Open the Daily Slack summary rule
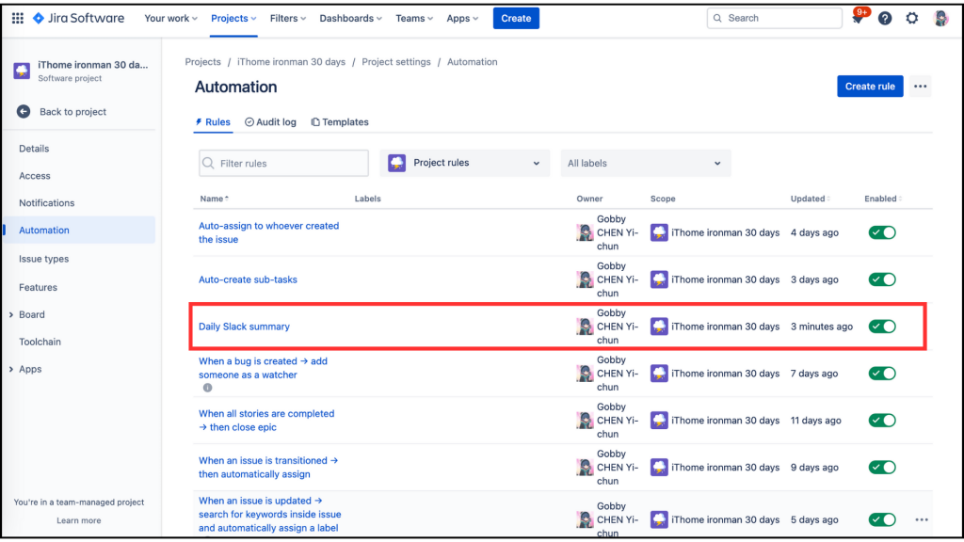The width and height of the screenshot is (964, 542). 244,327
